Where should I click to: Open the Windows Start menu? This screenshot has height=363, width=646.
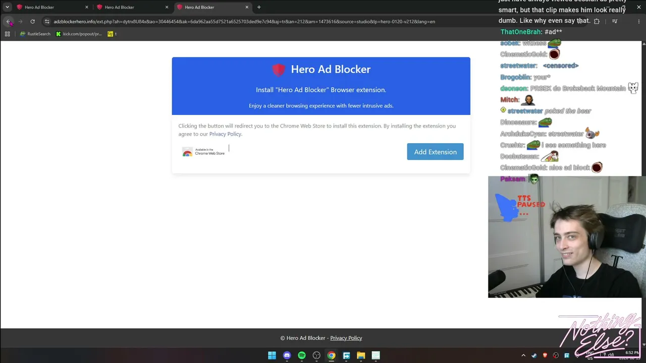pyautogui.click(x=272, y=355)
